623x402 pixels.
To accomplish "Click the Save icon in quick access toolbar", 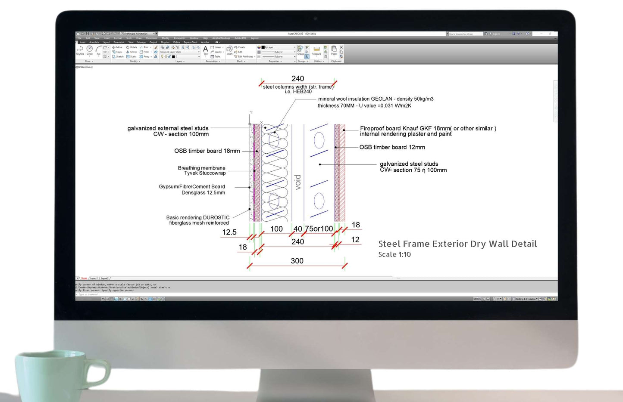I will tap(88, 34).
